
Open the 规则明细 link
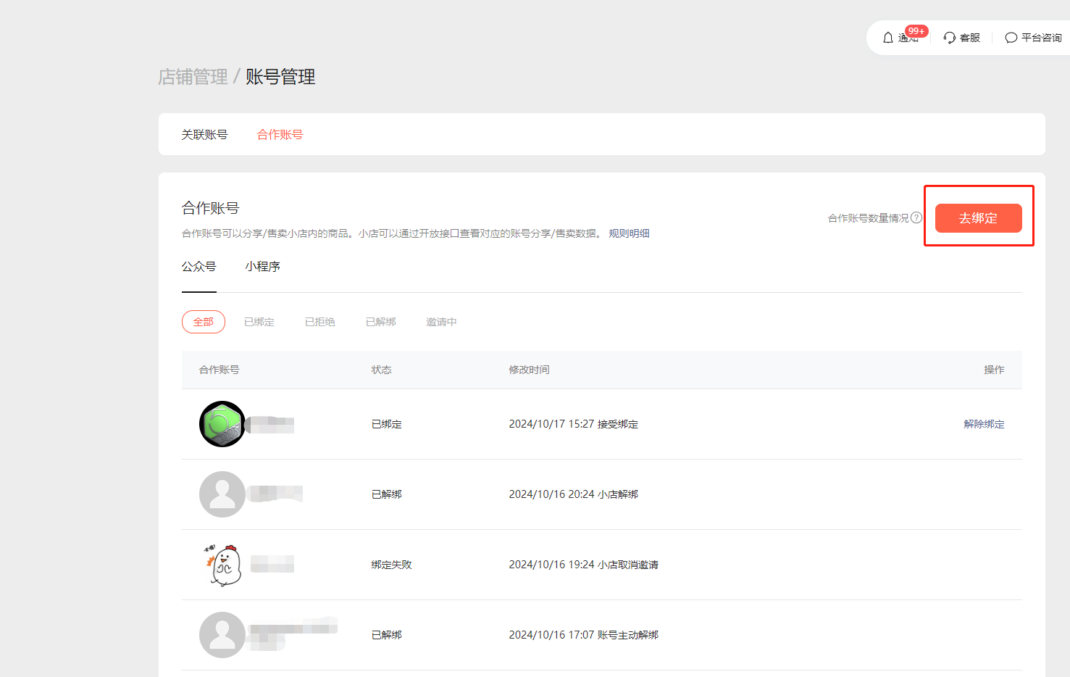[629, 233]
